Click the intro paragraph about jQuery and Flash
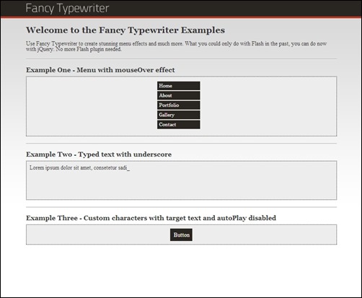Viewport: 362px width, 298px height. pyautogui.click(x=176, y=46)
